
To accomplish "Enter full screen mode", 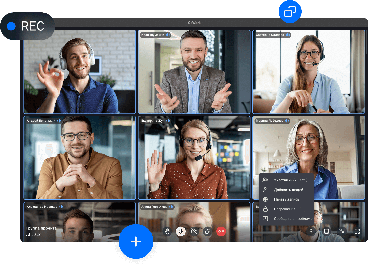I will coord(357,231).
